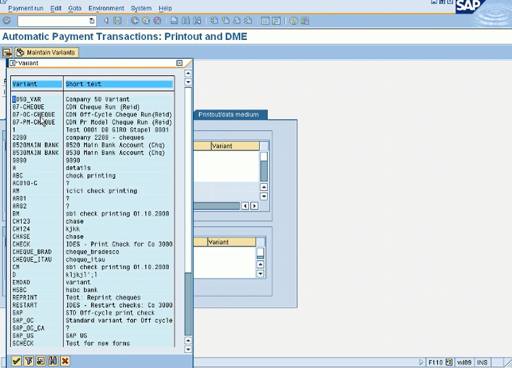Click the lower table's Variant column header
The width and height of the screenshot is (512, 368).
coord(232,242)
